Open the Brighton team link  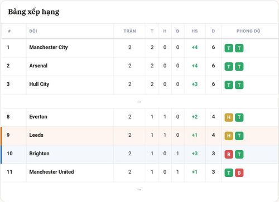(39, 154)
